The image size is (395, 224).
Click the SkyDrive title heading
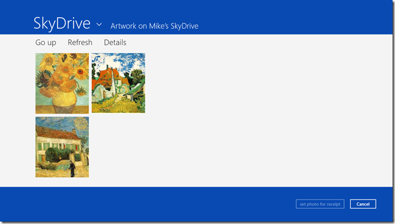coord(62,23)
